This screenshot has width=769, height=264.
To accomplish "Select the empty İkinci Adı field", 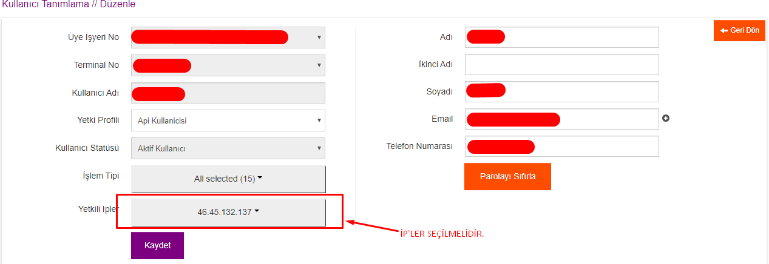I will 561,65.
